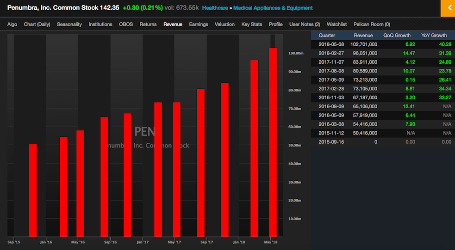Open the Seasonality tab
The height and width of the screenshot is (250, 455).
click(x=69, y=24)
